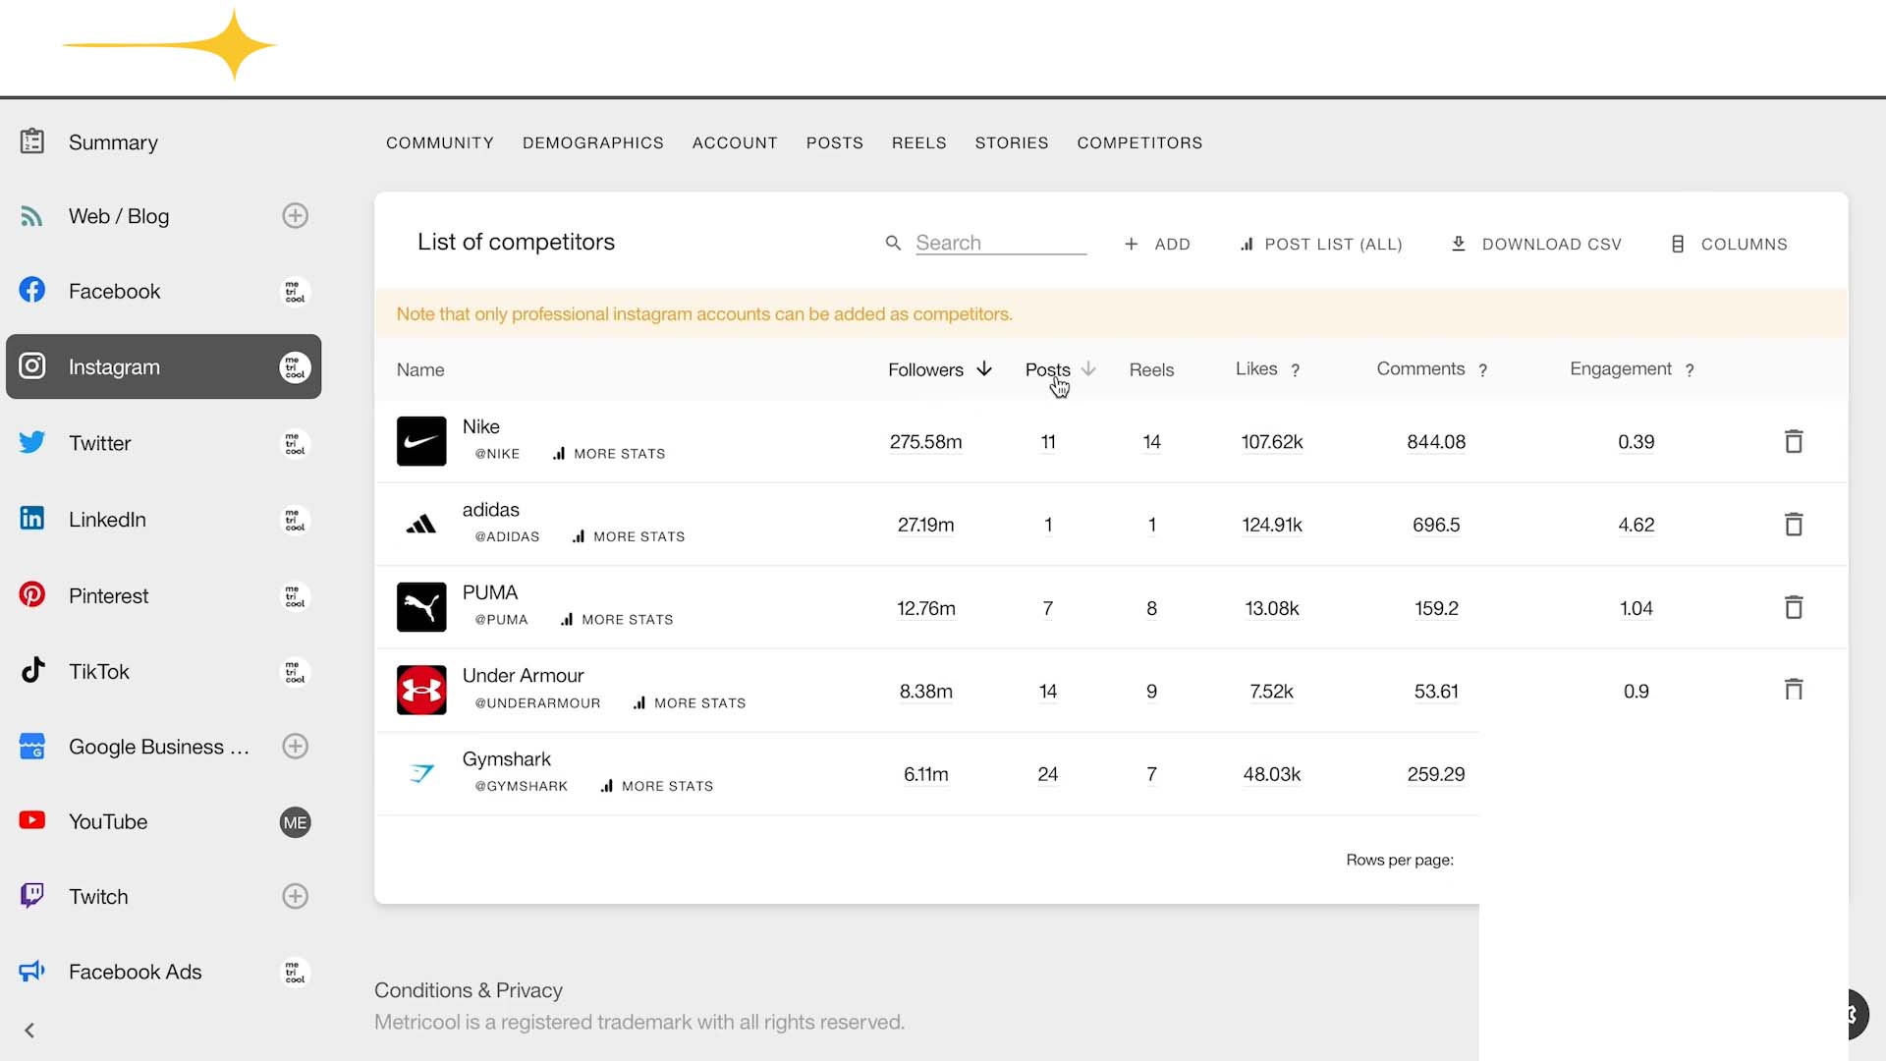The image size is (1886, 1061).
Task: Open the Summary section icon
Action: point(32,141)
